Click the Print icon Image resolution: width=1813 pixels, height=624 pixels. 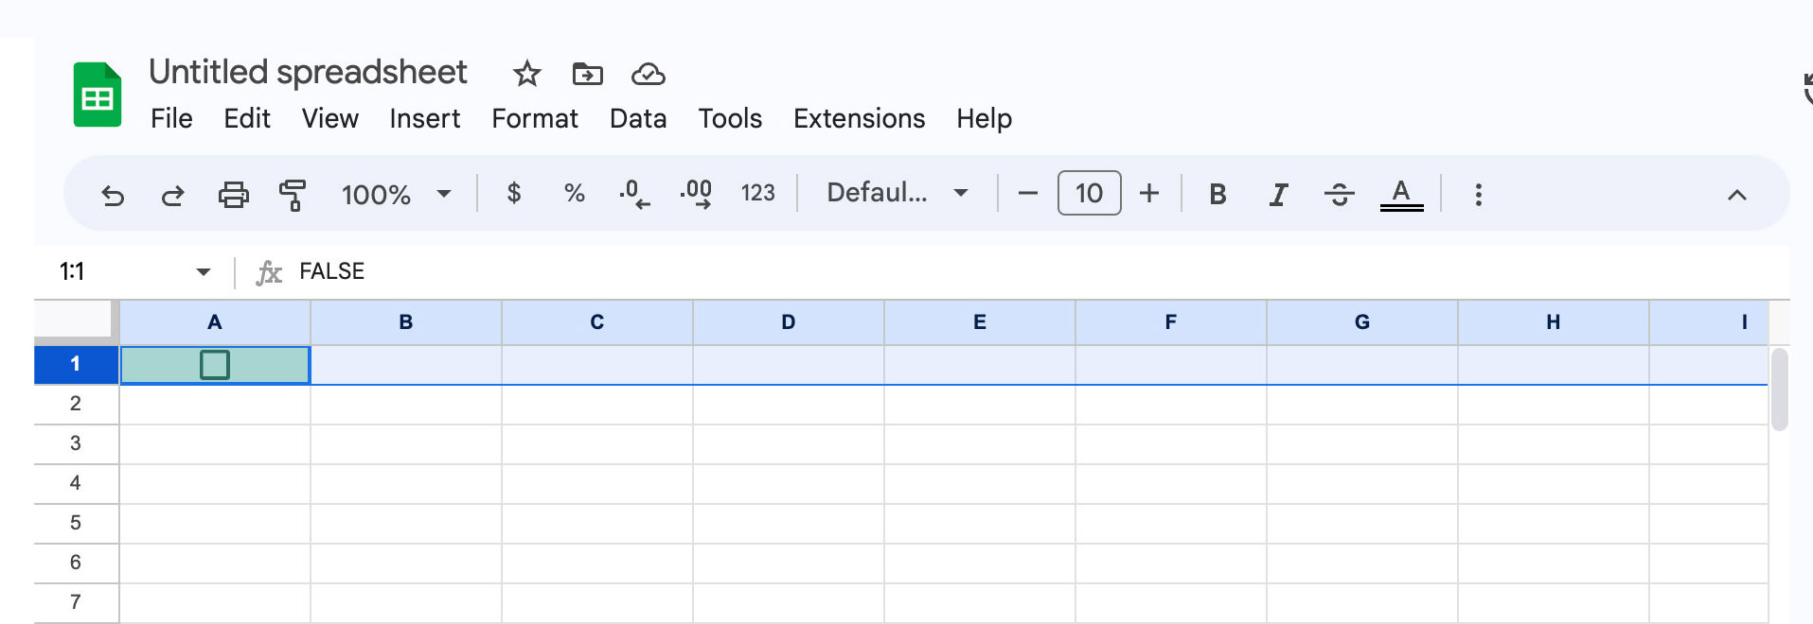(233, 195)
